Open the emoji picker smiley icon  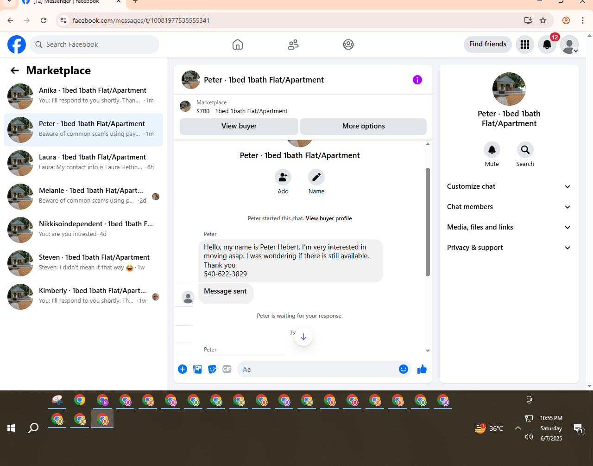click(x=404, y=369)
